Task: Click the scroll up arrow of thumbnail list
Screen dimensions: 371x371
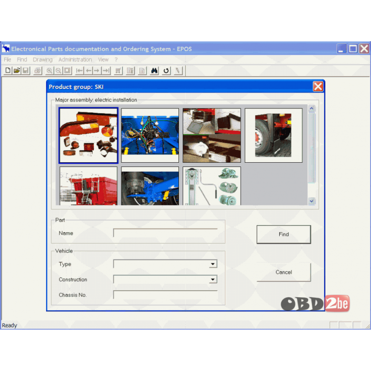Action: point(312,108)
